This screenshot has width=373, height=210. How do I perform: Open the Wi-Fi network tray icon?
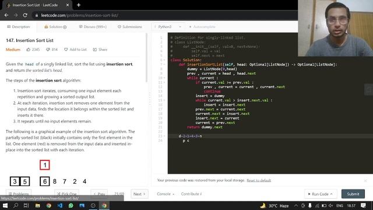coord(317,205)
